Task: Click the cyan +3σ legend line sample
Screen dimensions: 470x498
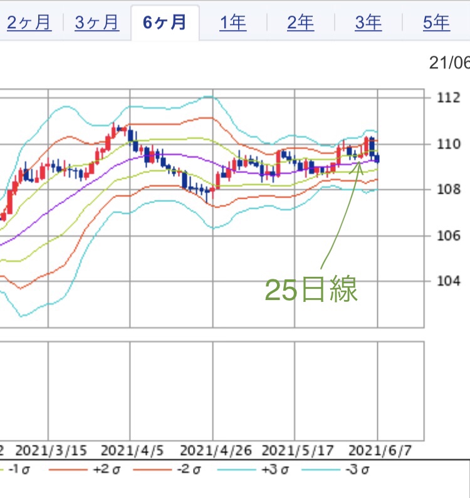Action: (236, 470)
